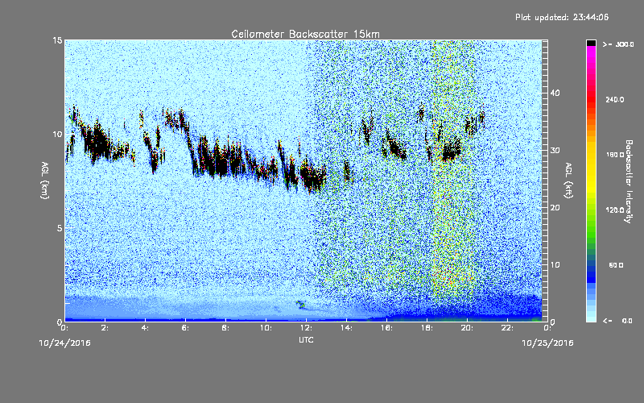This screenshot has width=644, height=403.
Task: Click the colorbar minimum label <= 0.0
Action: click(617, 321)
